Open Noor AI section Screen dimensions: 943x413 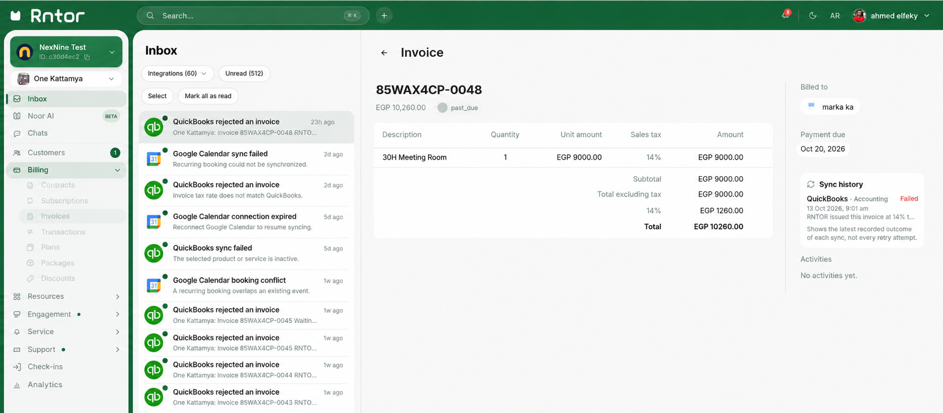tap(66, 116)
